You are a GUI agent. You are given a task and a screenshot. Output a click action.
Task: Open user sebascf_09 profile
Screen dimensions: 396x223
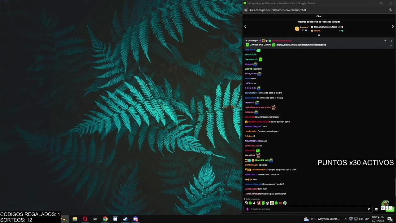pos(251,55)
